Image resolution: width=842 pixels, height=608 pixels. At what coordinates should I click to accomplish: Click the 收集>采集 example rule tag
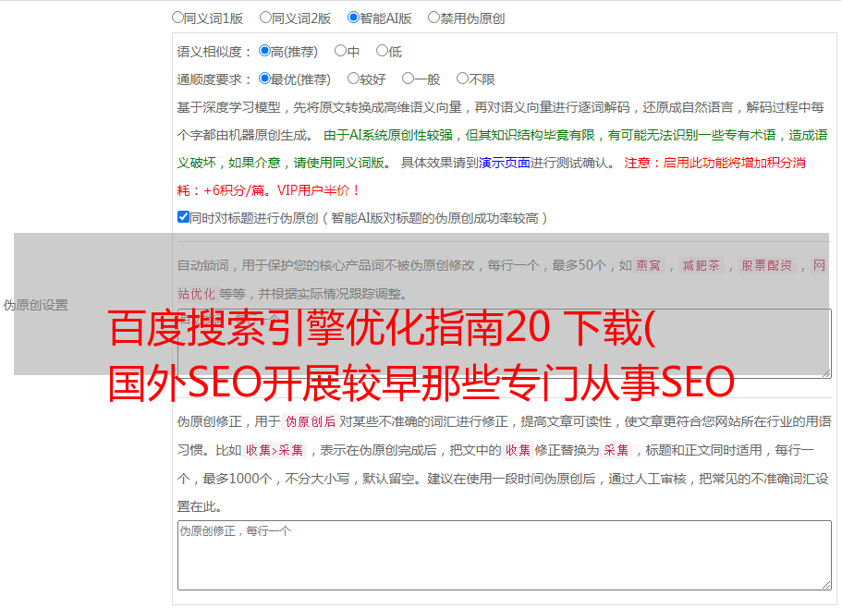[x=275, y=450]
